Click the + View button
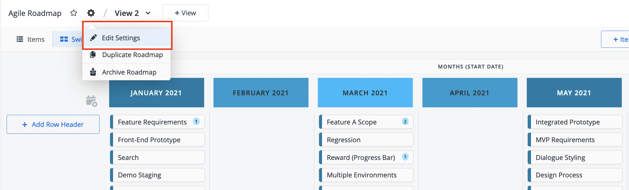 [x=186, y=13]
